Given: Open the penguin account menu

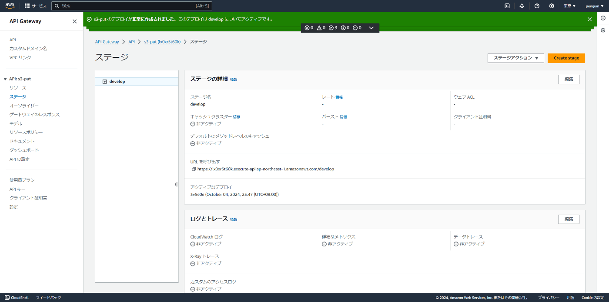Looking at the screenshot, I should click(x=594, y=6).
